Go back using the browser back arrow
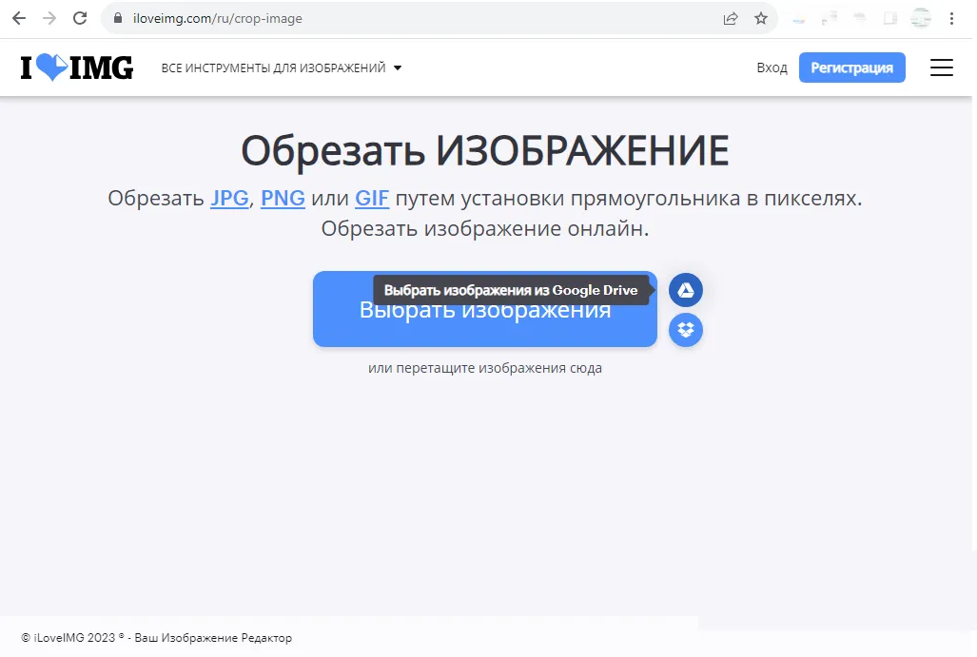The image size is (977, 657). coord(19,18)
